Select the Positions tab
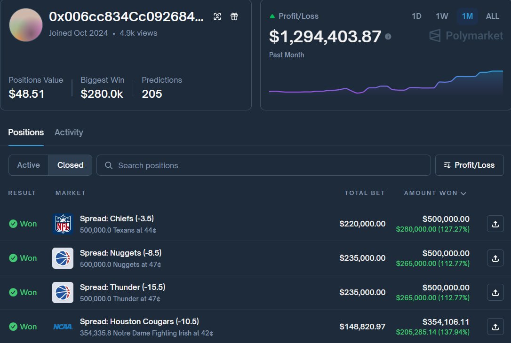The image size is (511, 343). [26, 133]
